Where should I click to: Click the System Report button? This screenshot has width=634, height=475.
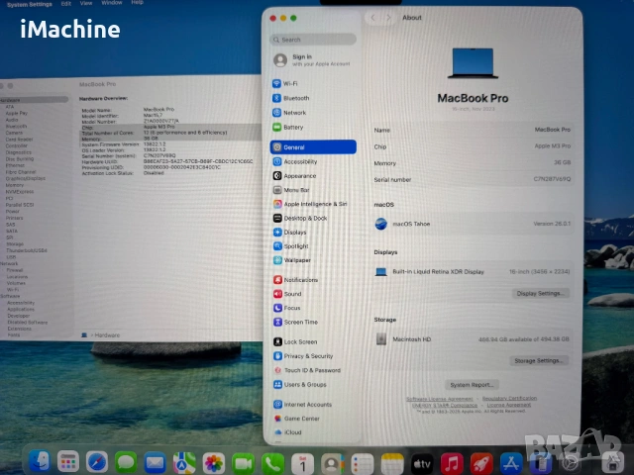point(472,385)
